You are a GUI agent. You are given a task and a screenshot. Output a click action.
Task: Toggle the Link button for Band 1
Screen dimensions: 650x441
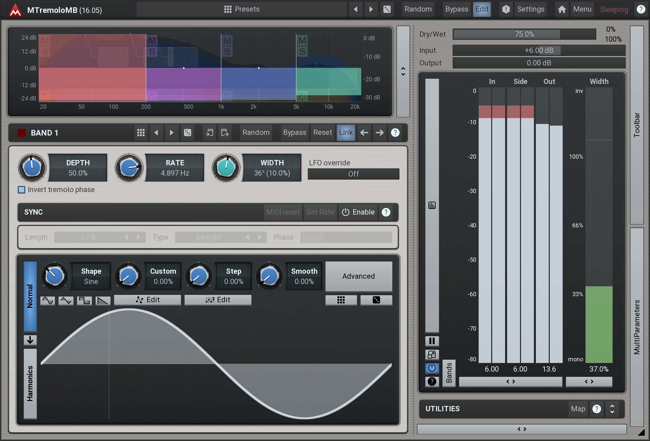[x=346, y=133]
